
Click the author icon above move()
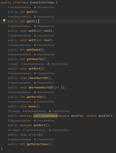click(35, 102)
